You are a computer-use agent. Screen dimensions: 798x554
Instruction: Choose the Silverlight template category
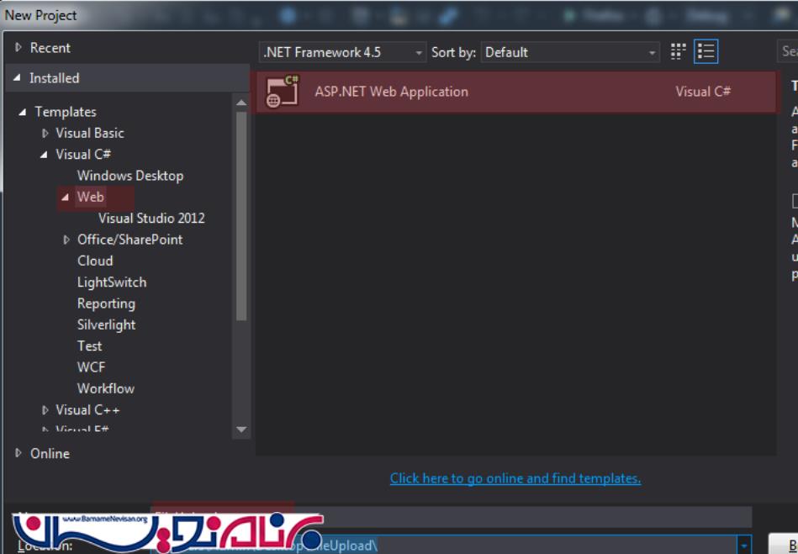[x=106, y=324]
